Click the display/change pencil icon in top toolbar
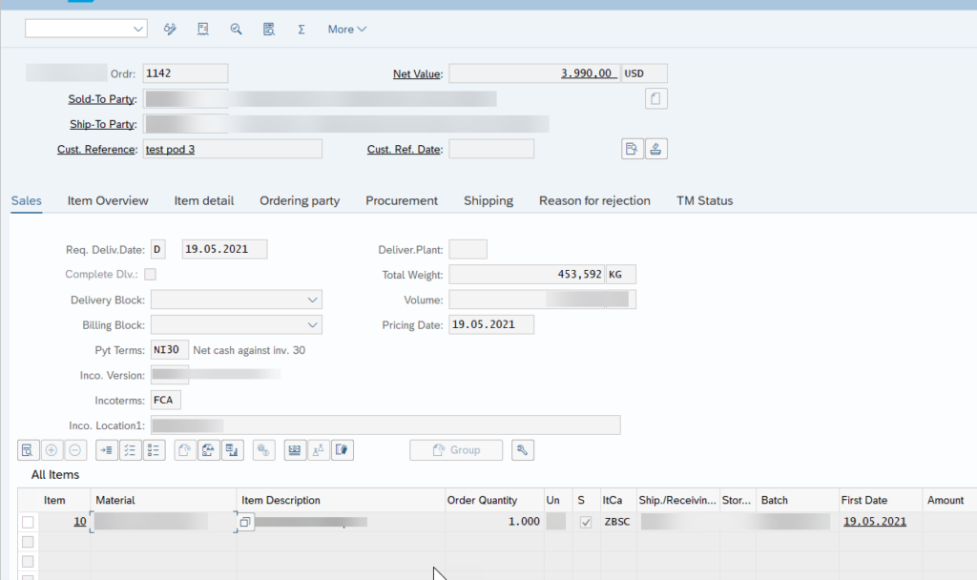 click(x=170, y=29)
